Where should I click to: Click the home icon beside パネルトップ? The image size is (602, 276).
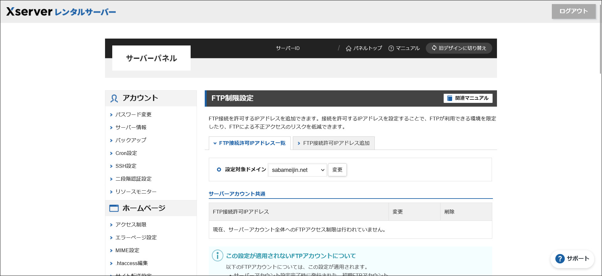pyautogui.click(x=348, y=48)
